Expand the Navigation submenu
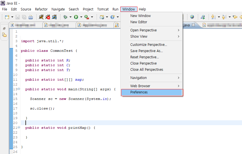 [x=152, y=78]
